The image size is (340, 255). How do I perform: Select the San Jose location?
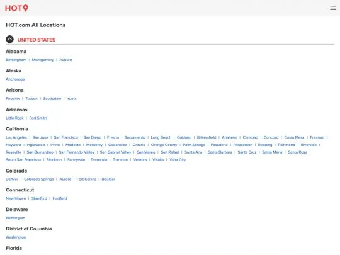pos(40,137)
